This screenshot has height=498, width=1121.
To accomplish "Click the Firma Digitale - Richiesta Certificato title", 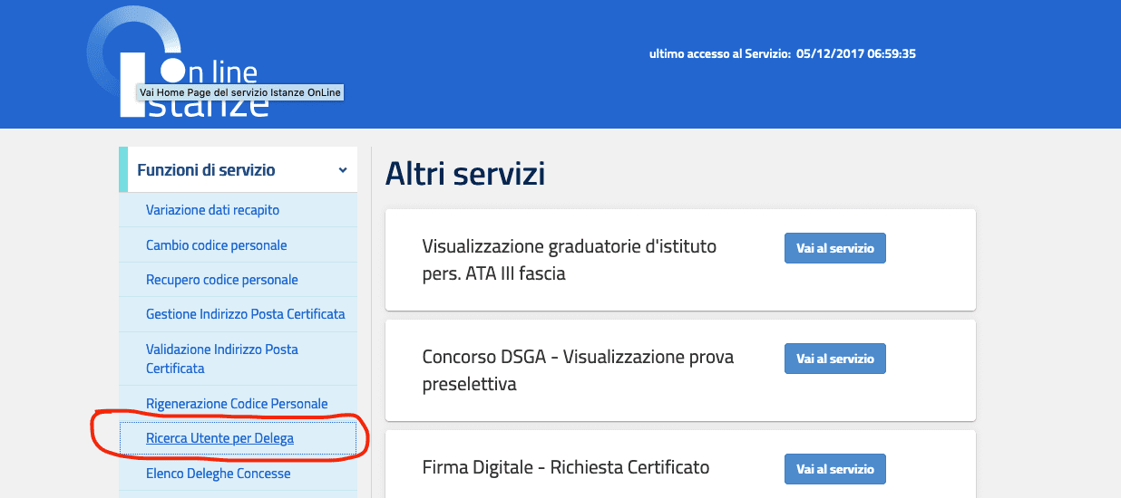I will pos(565,468).
